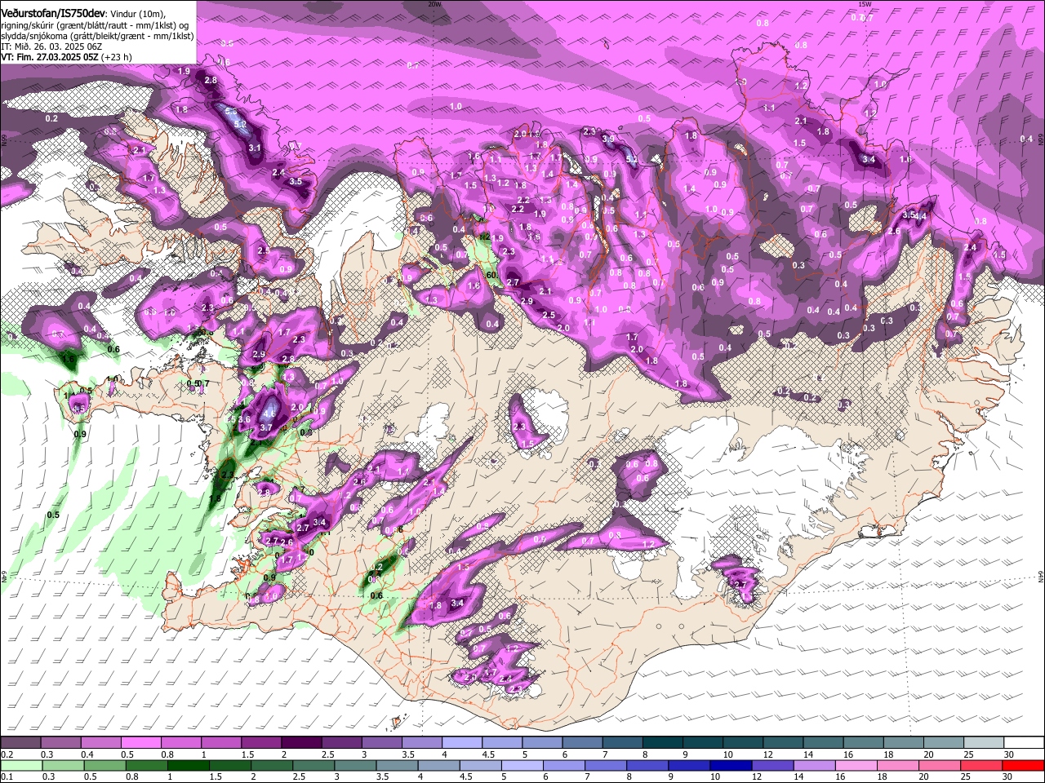
Task: Click the 5.2 precipitation value on map
Action: point(240,124)
